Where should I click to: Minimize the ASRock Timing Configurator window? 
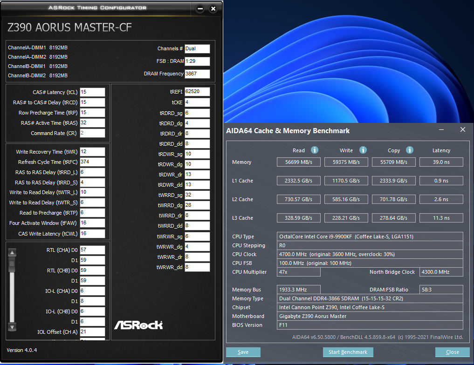pyautogui.click(x=200, y=9)
